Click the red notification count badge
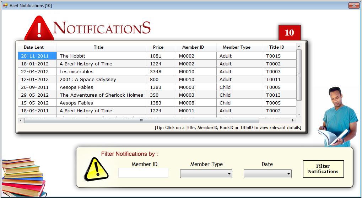The height and width of the screenshot is (198, 362). point(290,33)
